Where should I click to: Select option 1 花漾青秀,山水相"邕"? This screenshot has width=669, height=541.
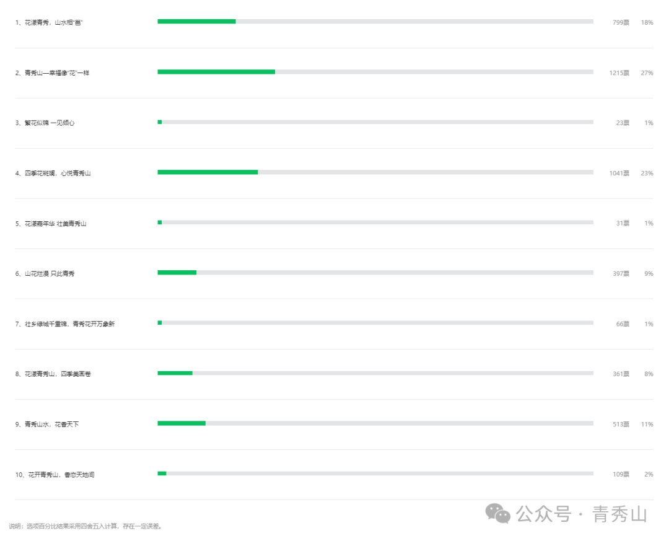(x=49, y=23)
